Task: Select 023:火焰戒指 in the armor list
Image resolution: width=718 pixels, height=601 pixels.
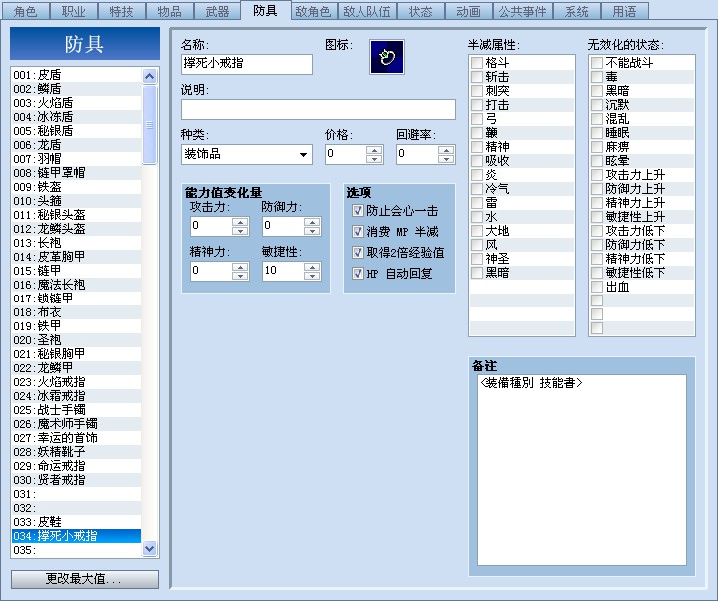Action: click(77, 382)
